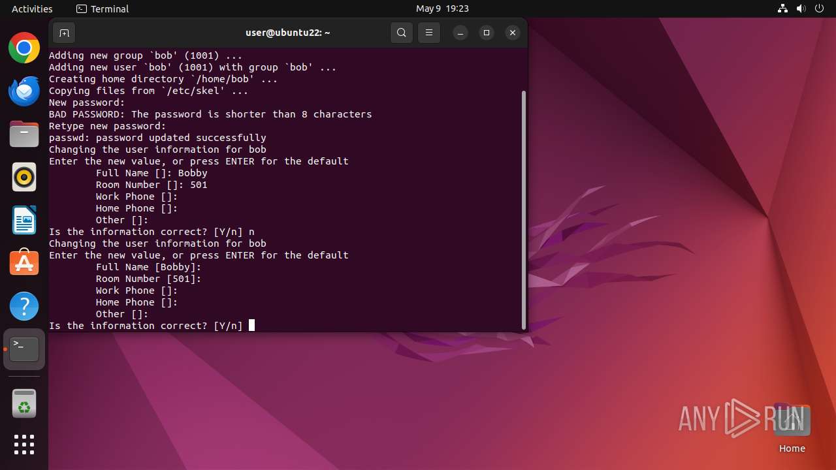Open Activities overview
The image size is (836, 470).
[32, 8]
